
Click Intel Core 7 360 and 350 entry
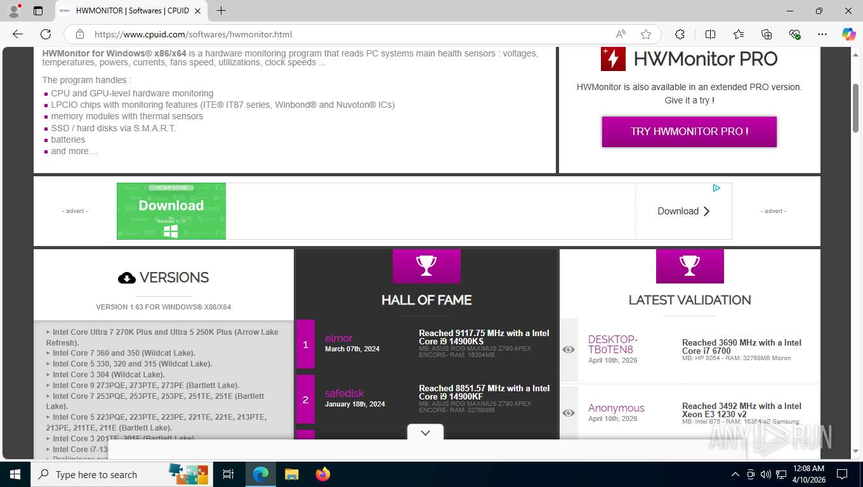[x=124, y=353]
